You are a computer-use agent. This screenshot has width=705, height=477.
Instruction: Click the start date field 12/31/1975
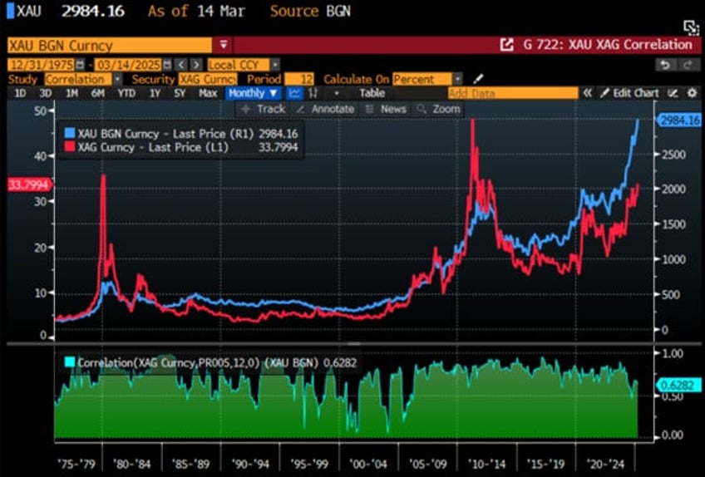tap(41, 65)
